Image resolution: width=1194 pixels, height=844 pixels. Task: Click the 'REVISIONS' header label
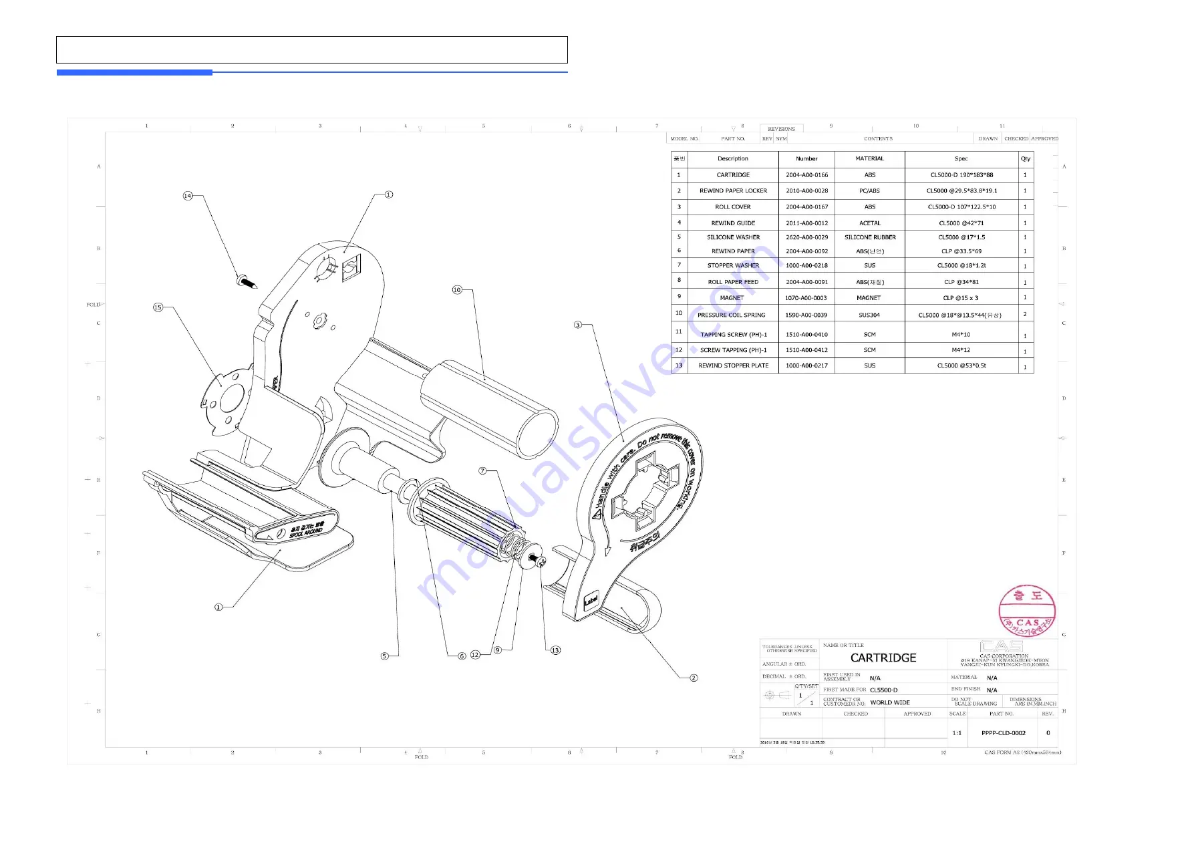[781, 129]
